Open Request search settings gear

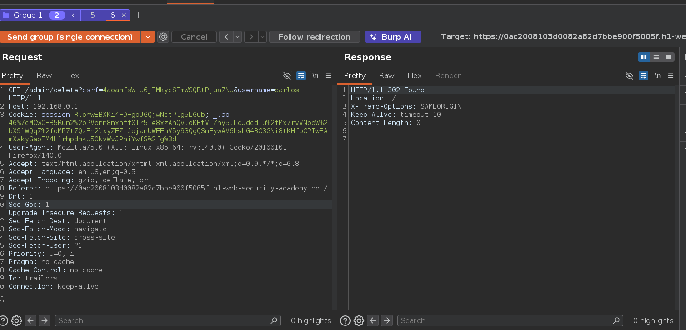click(x=16, y=320)
